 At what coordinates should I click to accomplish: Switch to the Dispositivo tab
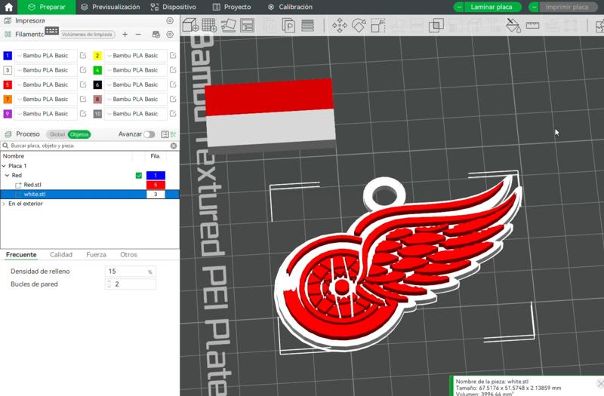click(x=174, y=7)
